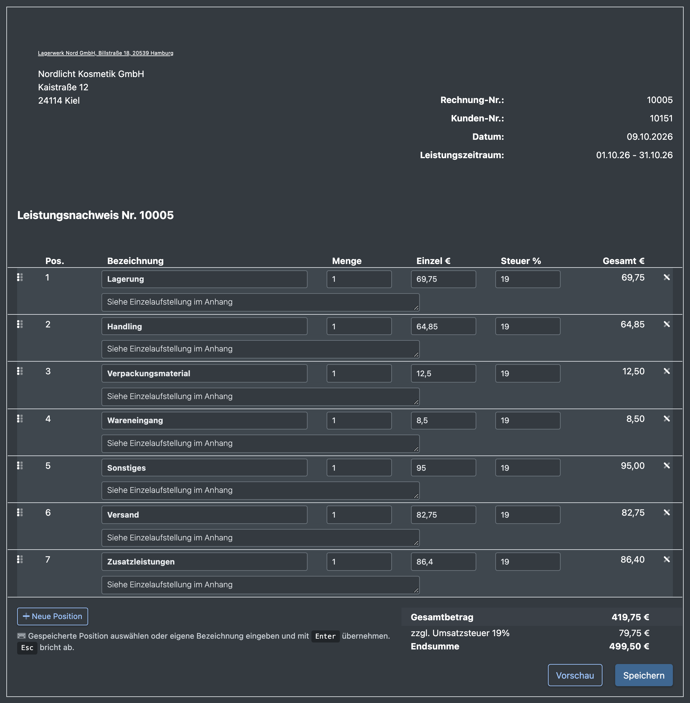690x703 pixels.
Task: Edit the Zusatzleistungen tax percent field
Action: (x=528, y=562)
